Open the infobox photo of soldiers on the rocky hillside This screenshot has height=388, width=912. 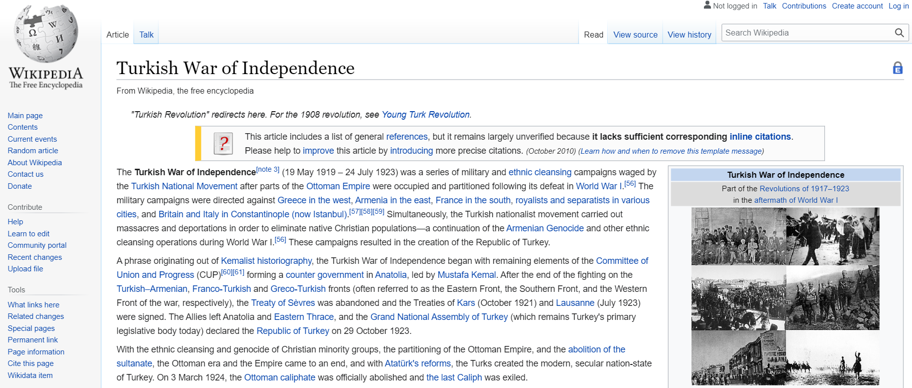click(x=833, y=298)
